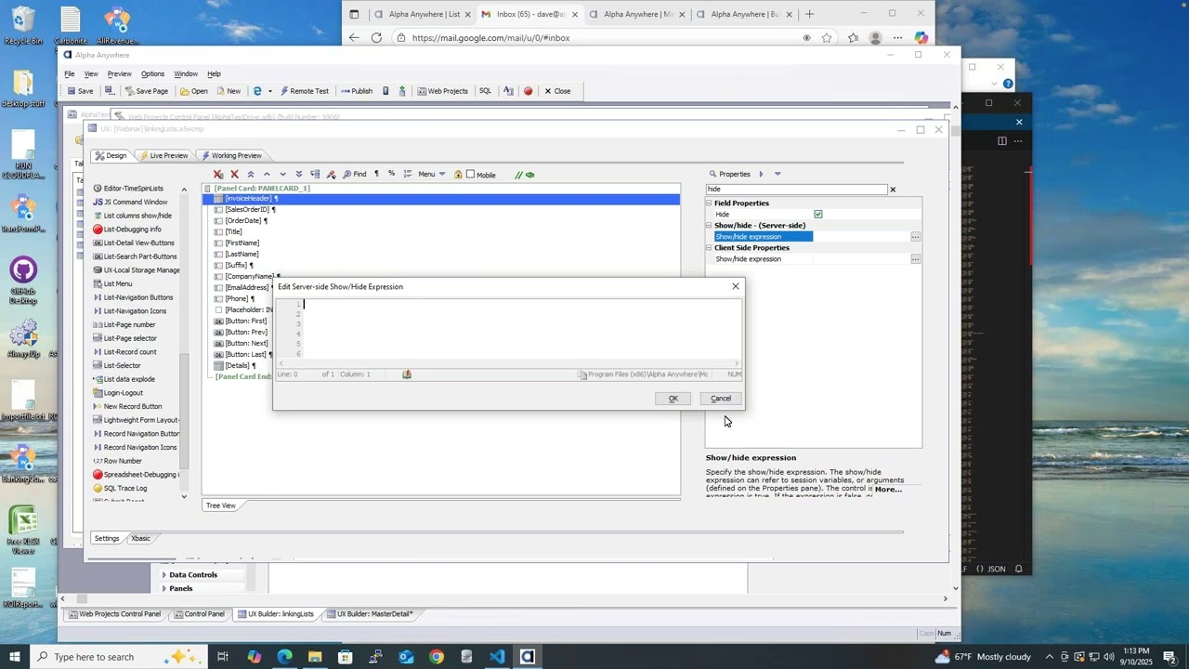This screenshot has width=1189, height=669.
Task: Open Web Projects from the toolbar
Action: point(442,91)
